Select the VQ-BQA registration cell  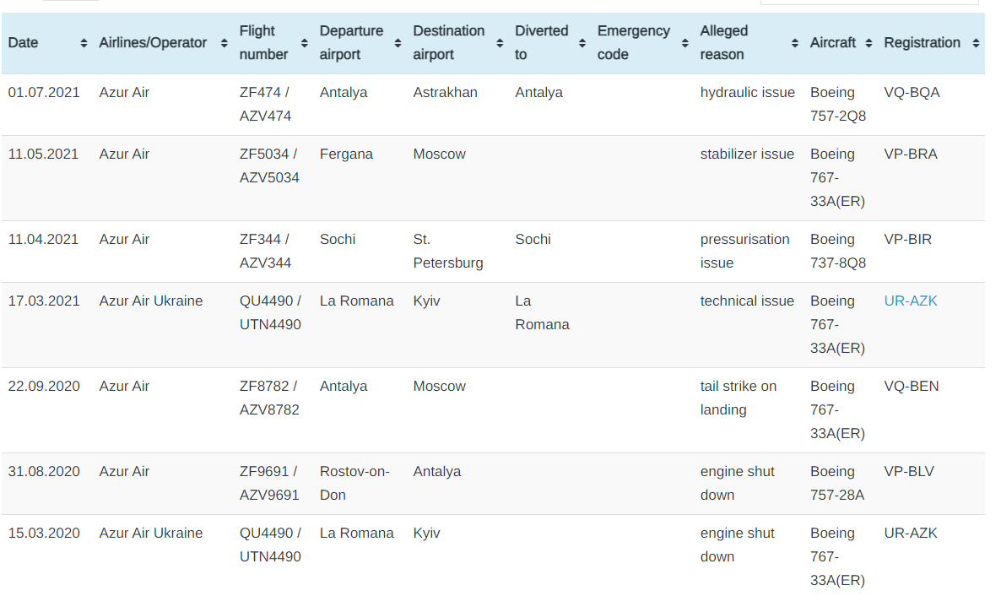point(912,93)
